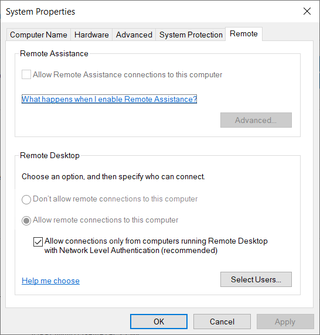
Task: Uncheck the Network Level Authentication checkbox
Action: [38, 242]
